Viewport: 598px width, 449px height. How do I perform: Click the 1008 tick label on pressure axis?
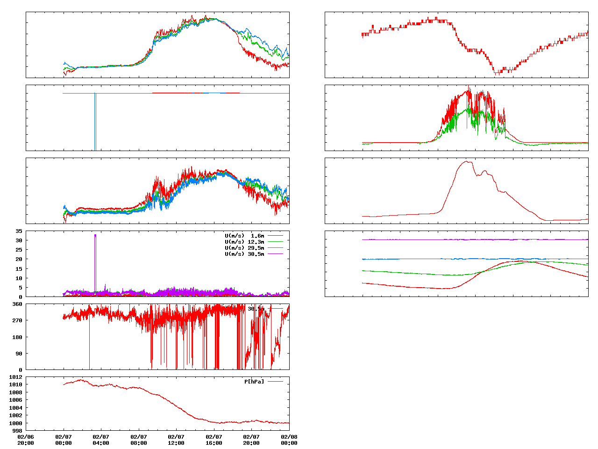[x=15, y=392]
